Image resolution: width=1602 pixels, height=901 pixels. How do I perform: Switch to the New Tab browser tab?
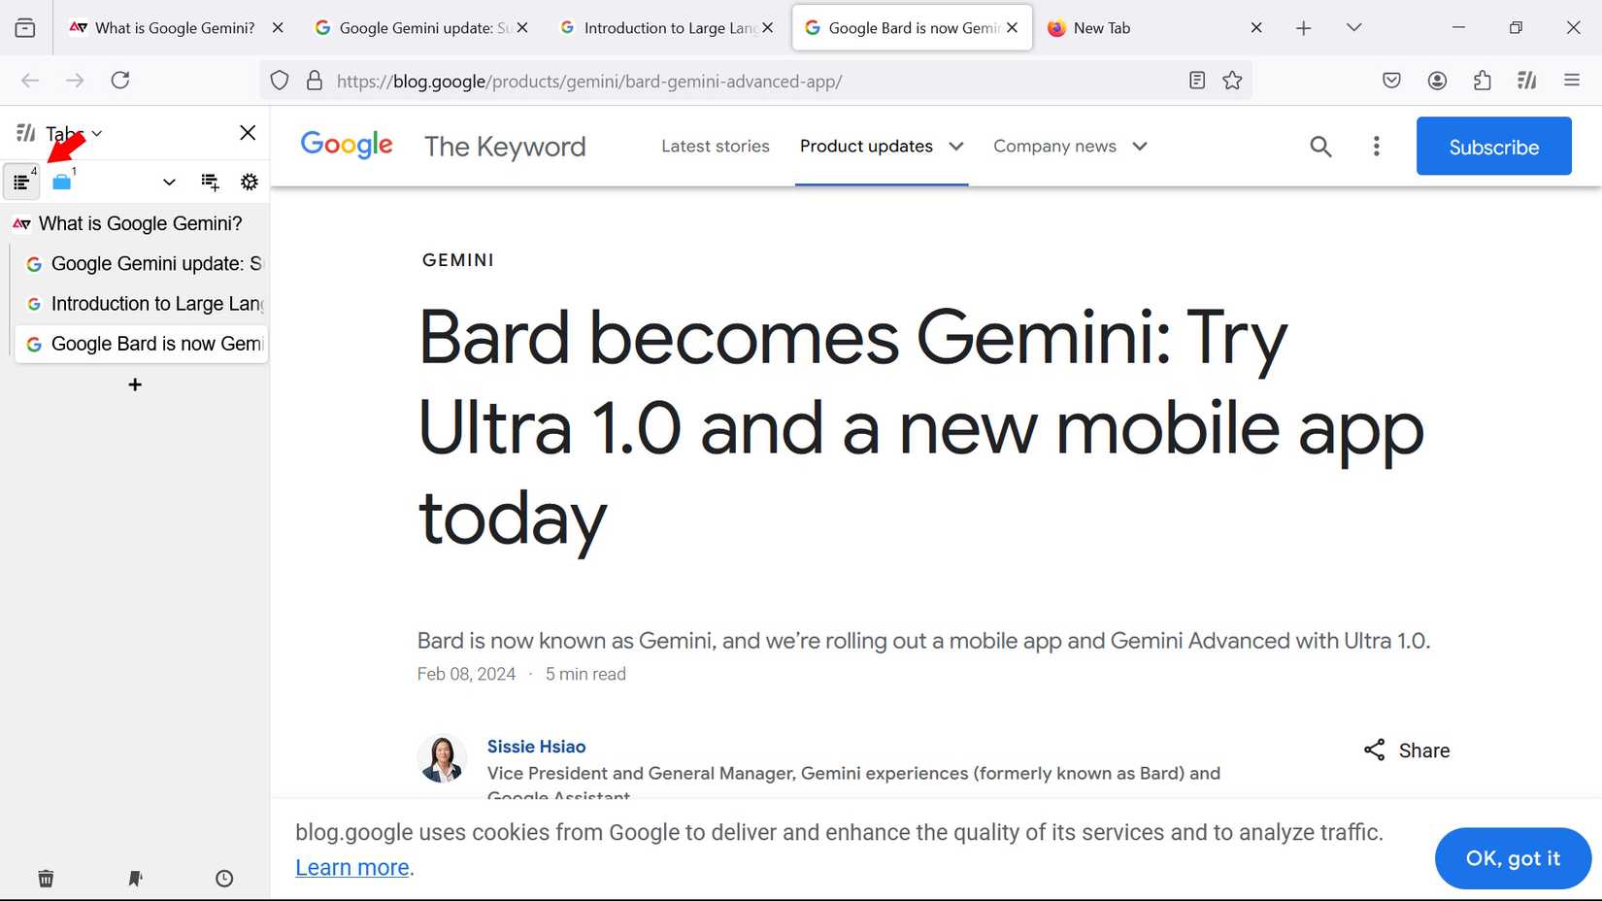[x=1102, y=27]
